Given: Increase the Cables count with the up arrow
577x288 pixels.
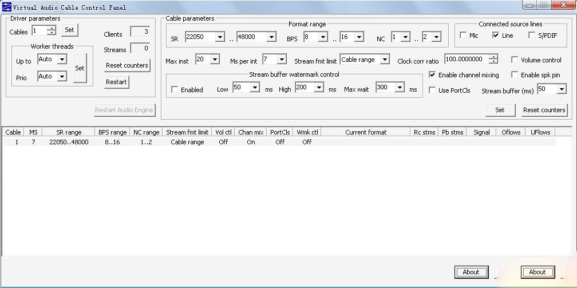Looking at the screenshot, I should 52,28.
